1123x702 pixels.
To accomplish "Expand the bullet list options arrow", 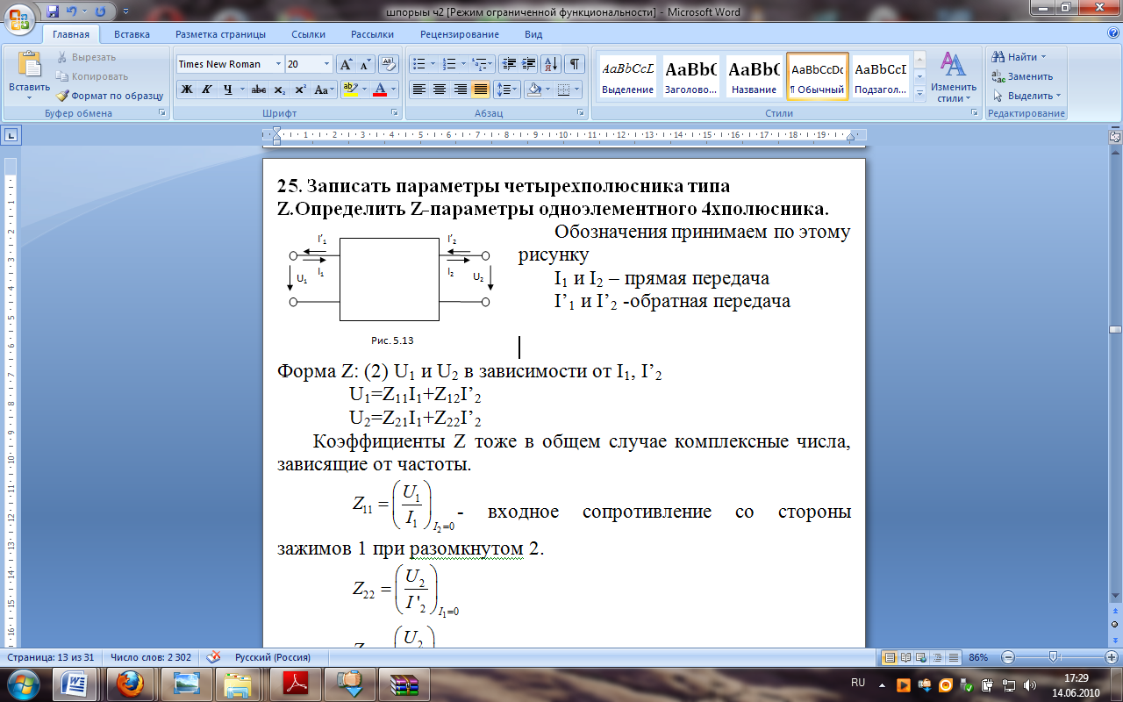I will 433,64.
